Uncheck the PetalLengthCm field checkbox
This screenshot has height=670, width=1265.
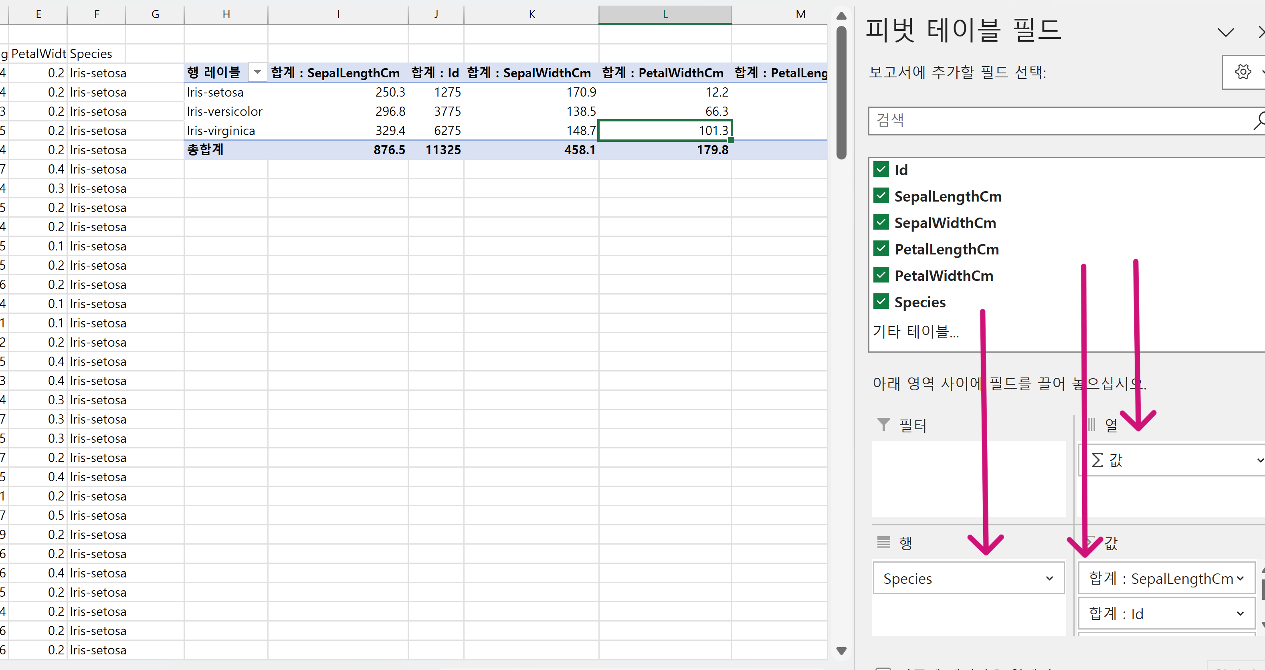[x=881, y=249]
